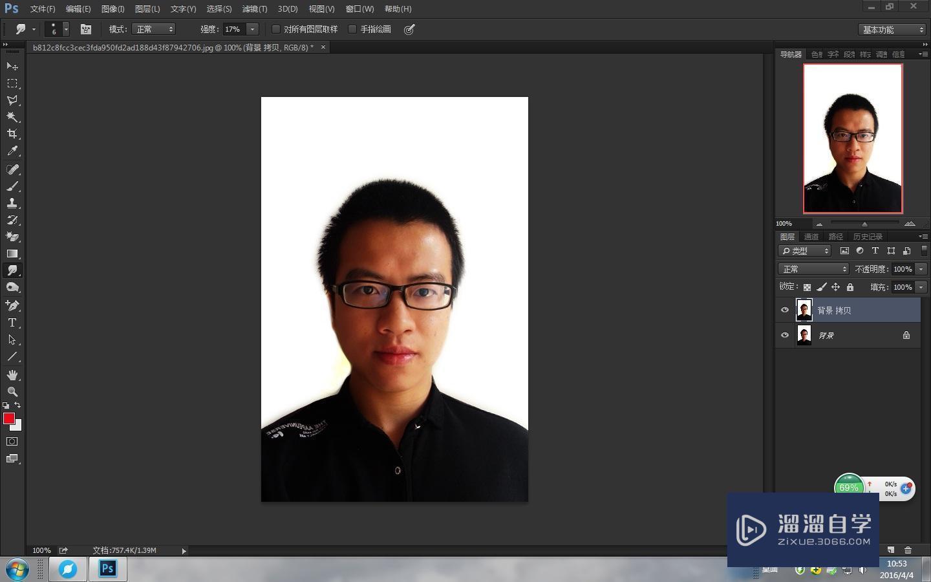The image size is (931, 582).
Task: Hide the 背景 拷贝 layer
Action: pyautogui.click(x=784, y=310)
